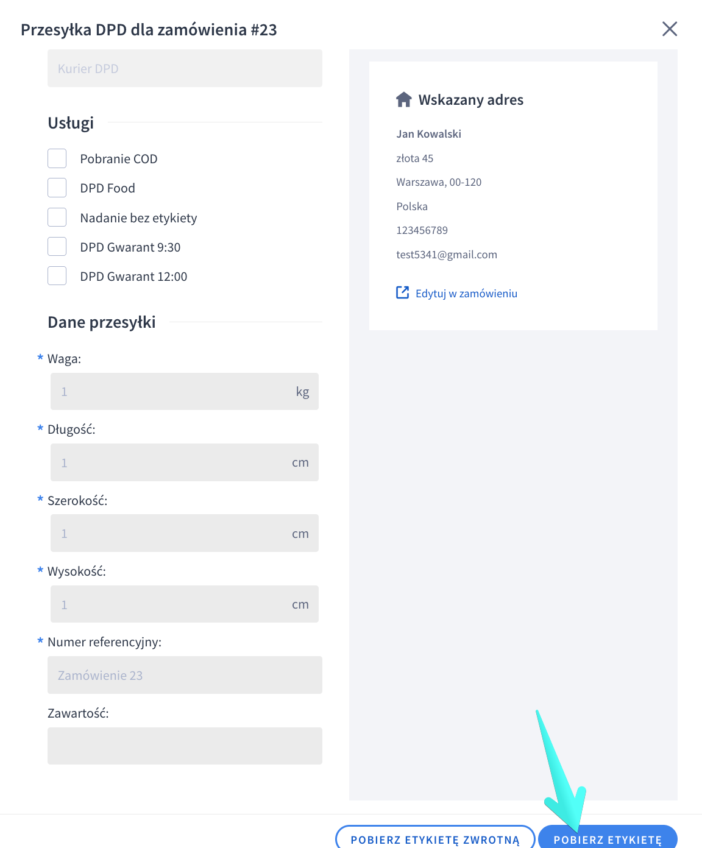702x848 pixels.
Task: Click the external link icon near Edytuj
Action: (403, 293)
